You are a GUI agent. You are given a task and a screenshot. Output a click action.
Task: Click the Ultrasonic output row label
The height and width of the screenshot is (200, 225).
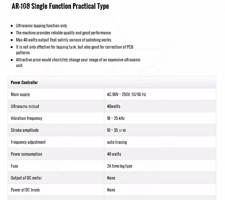[25, 106]
